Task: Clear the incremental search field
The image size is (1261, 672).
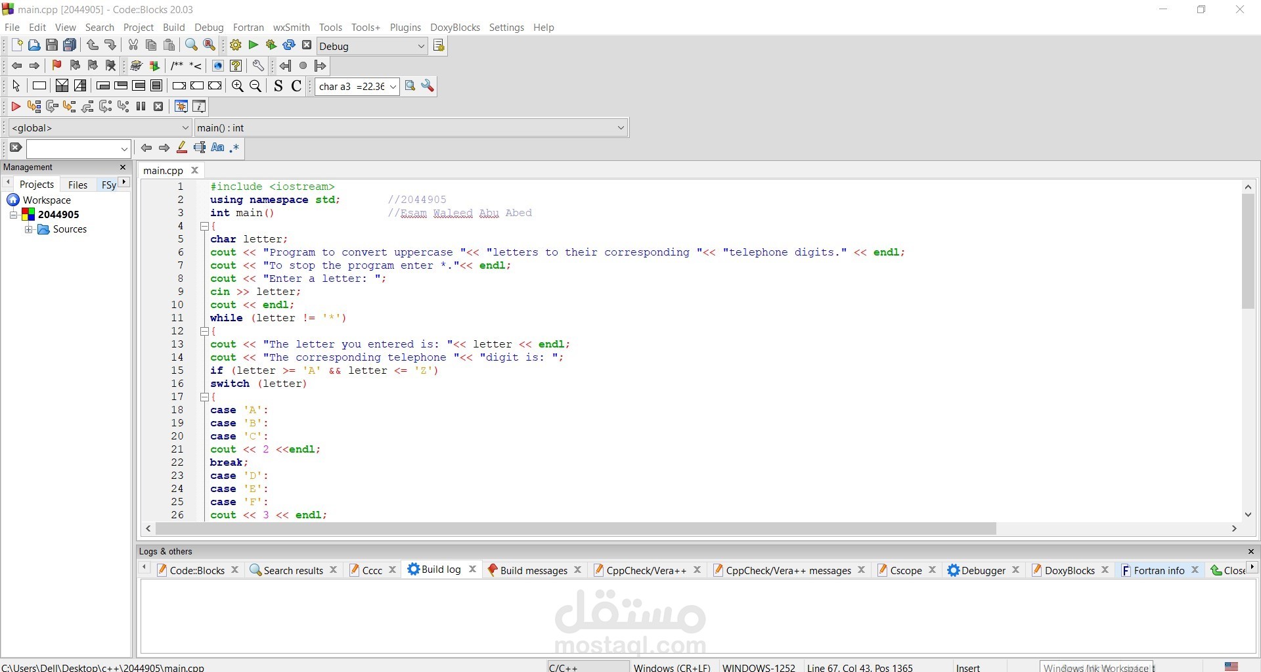Action: pyautogui.click(x=16, y=148)
